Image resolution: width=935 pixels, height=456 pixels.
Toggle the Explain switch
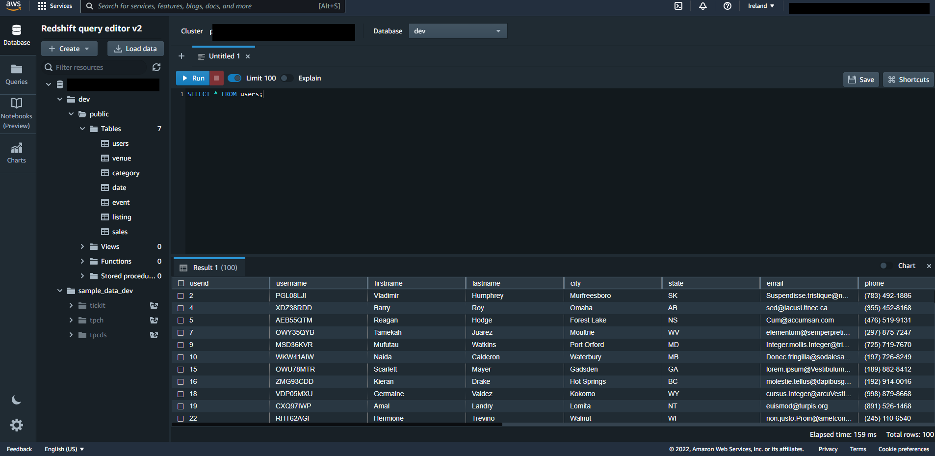287,78
